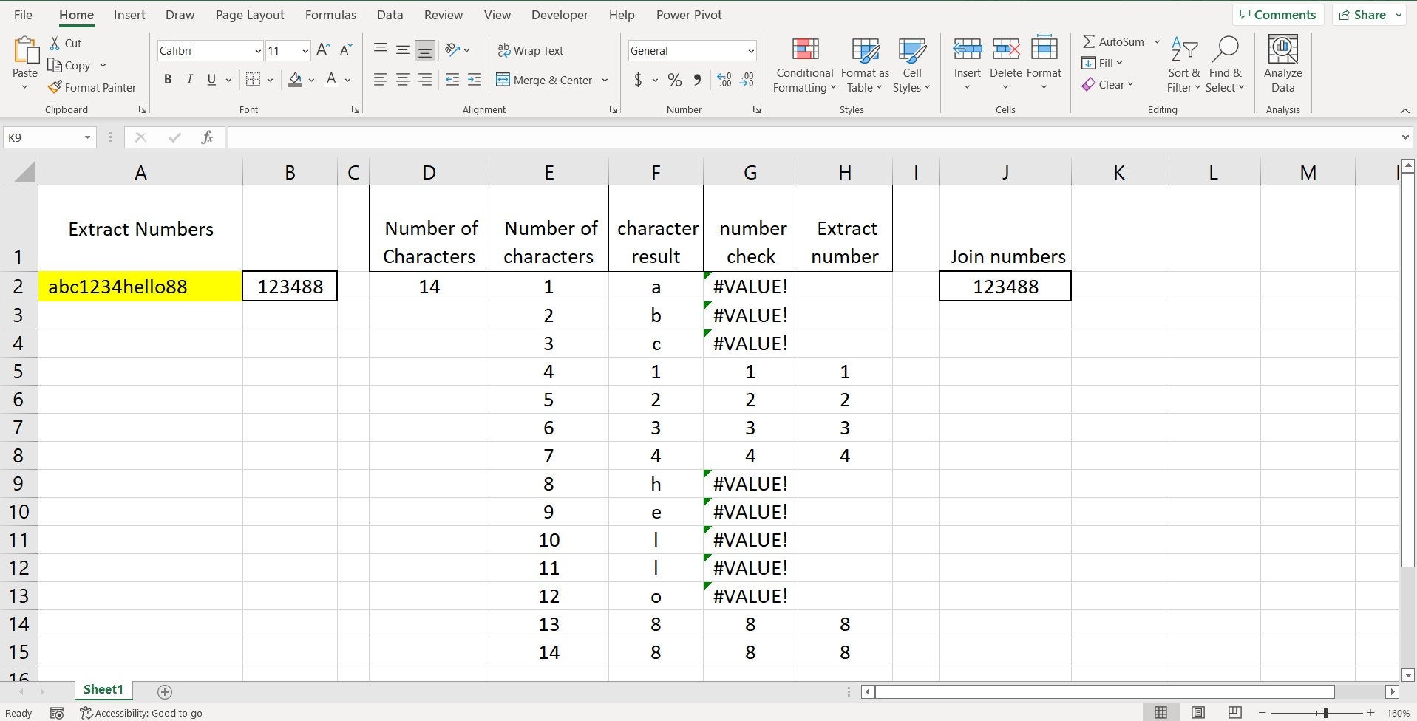The width and height of the screenshot is (1417, 721).
Task: Click the Insert cells icon
Action: click(967, 50)
